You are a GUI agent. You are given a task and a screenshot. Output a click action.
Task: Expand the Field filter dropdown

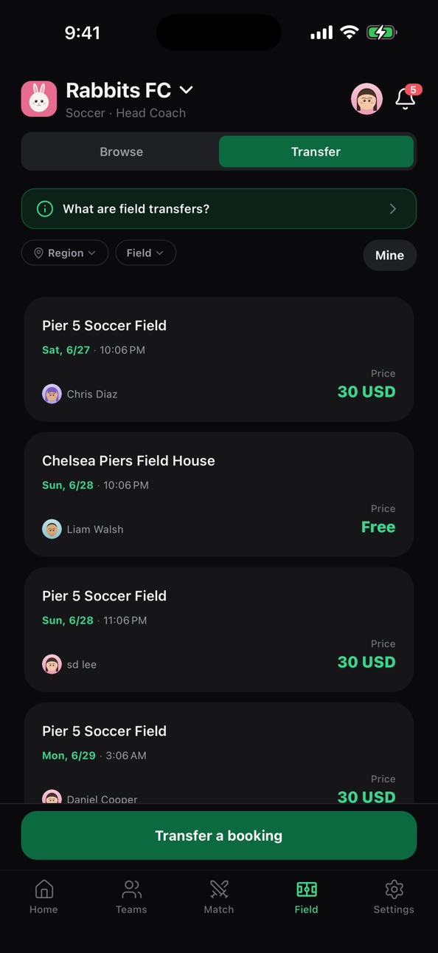coord(145,253)
